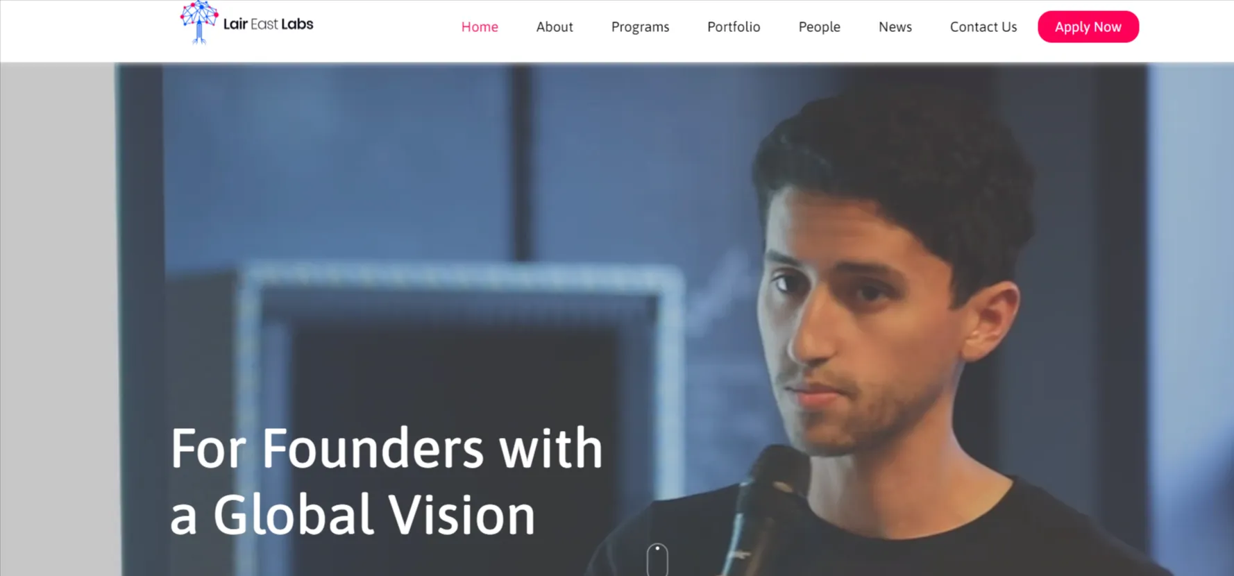The image size is (1234, 576).
Task: Click the 'For Founders with' headline line
Action: pos(387,448)
